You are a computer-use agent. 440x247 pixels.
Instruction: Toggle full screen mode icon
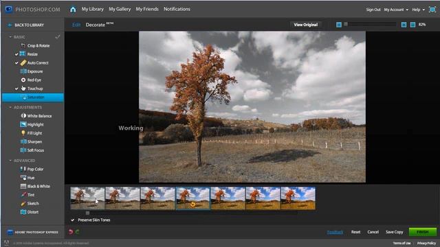(432, 9)
